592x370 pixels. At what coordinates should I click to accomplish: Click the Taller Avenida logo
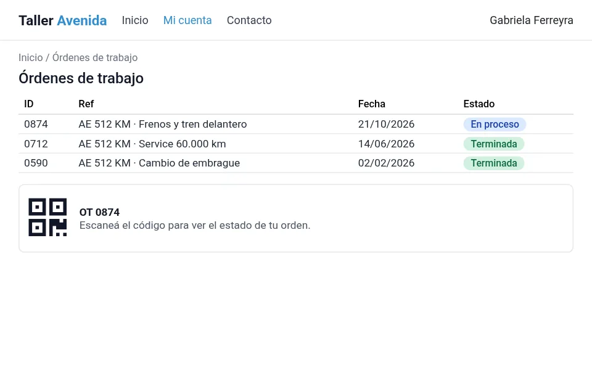coord(63,20)
